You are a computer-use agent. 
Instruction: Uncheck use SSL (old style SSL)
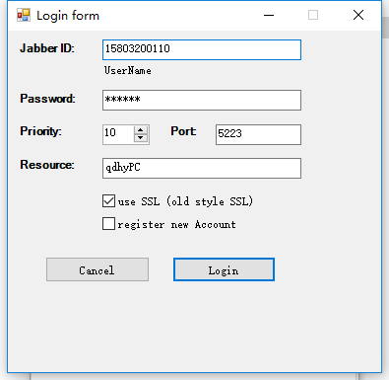(x=108, y=200)
